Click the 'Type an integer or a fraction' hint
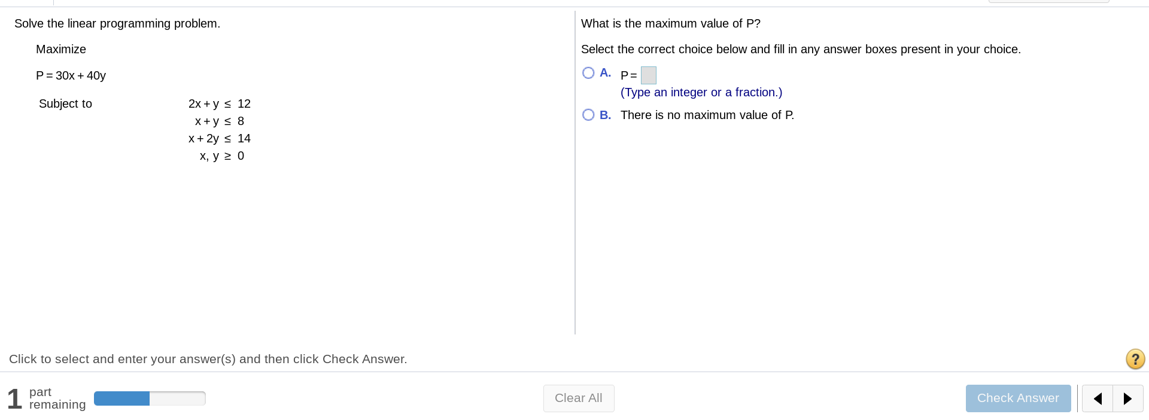Viewport: 1149px width, 420px height. pos(701,92)
